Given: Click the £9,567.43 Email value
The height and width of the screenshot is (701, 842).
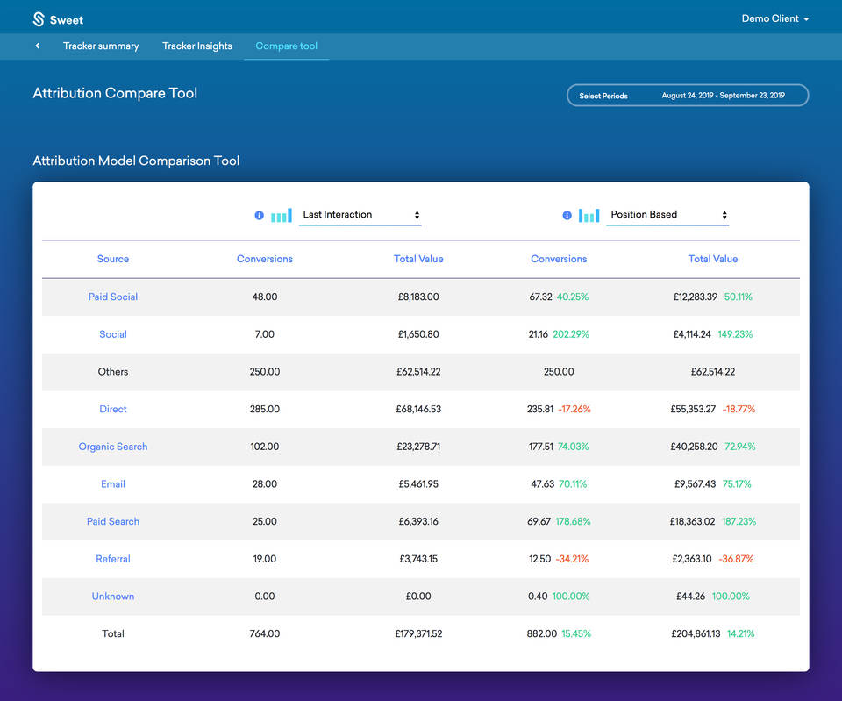Looking at the screenshot, I should [x=695, y=484].
